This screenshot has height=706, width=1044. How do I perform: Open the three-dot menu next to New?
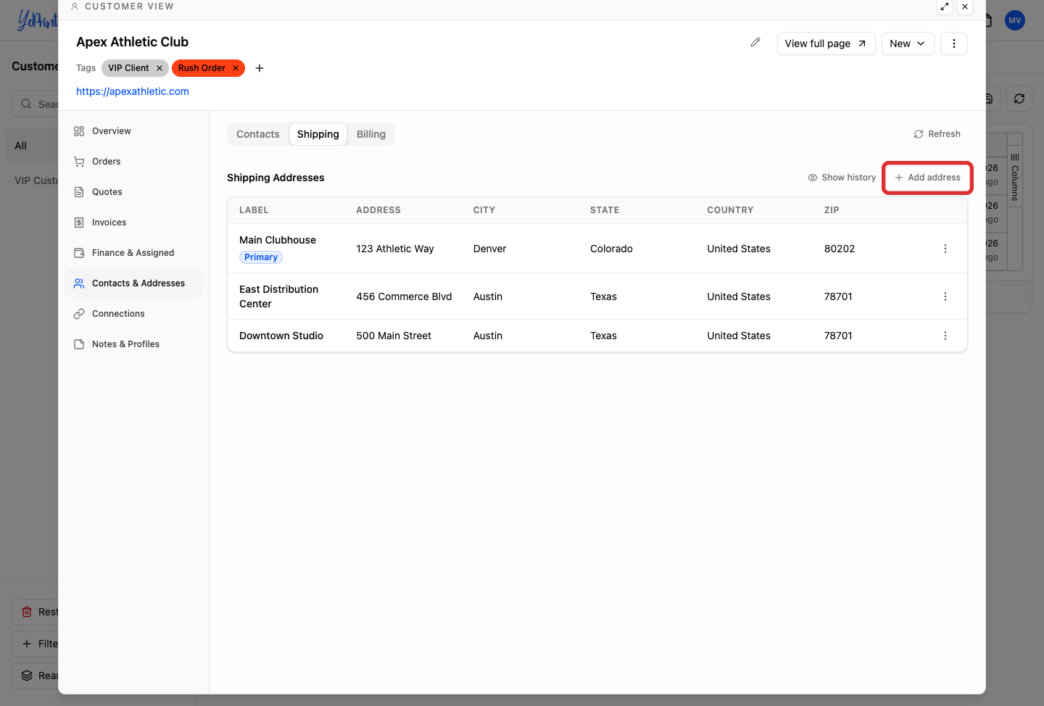click(954, 43)
